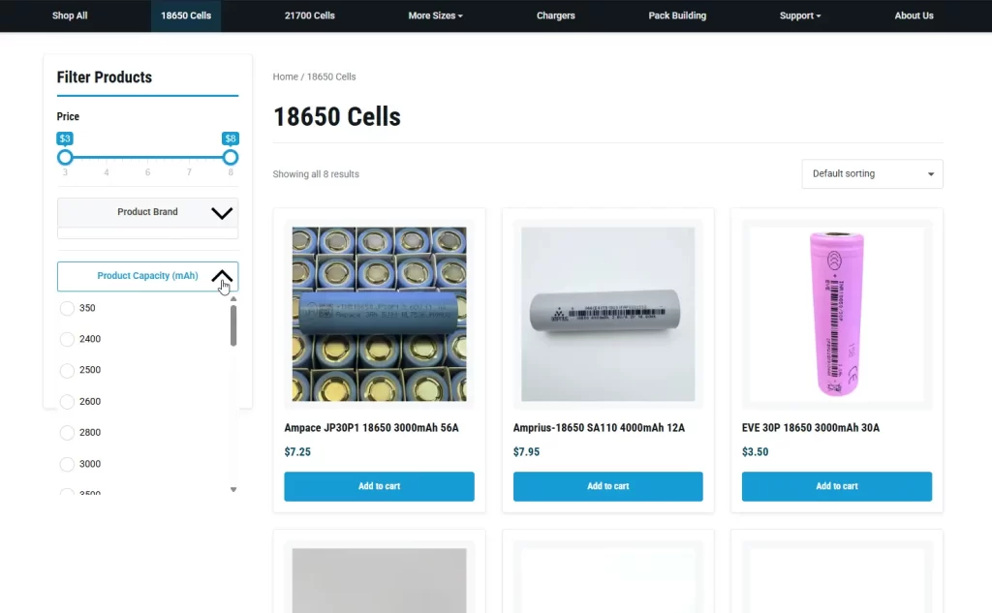Go to 21700 Cells page
The image size is (992, 613).
coord(309,15)
